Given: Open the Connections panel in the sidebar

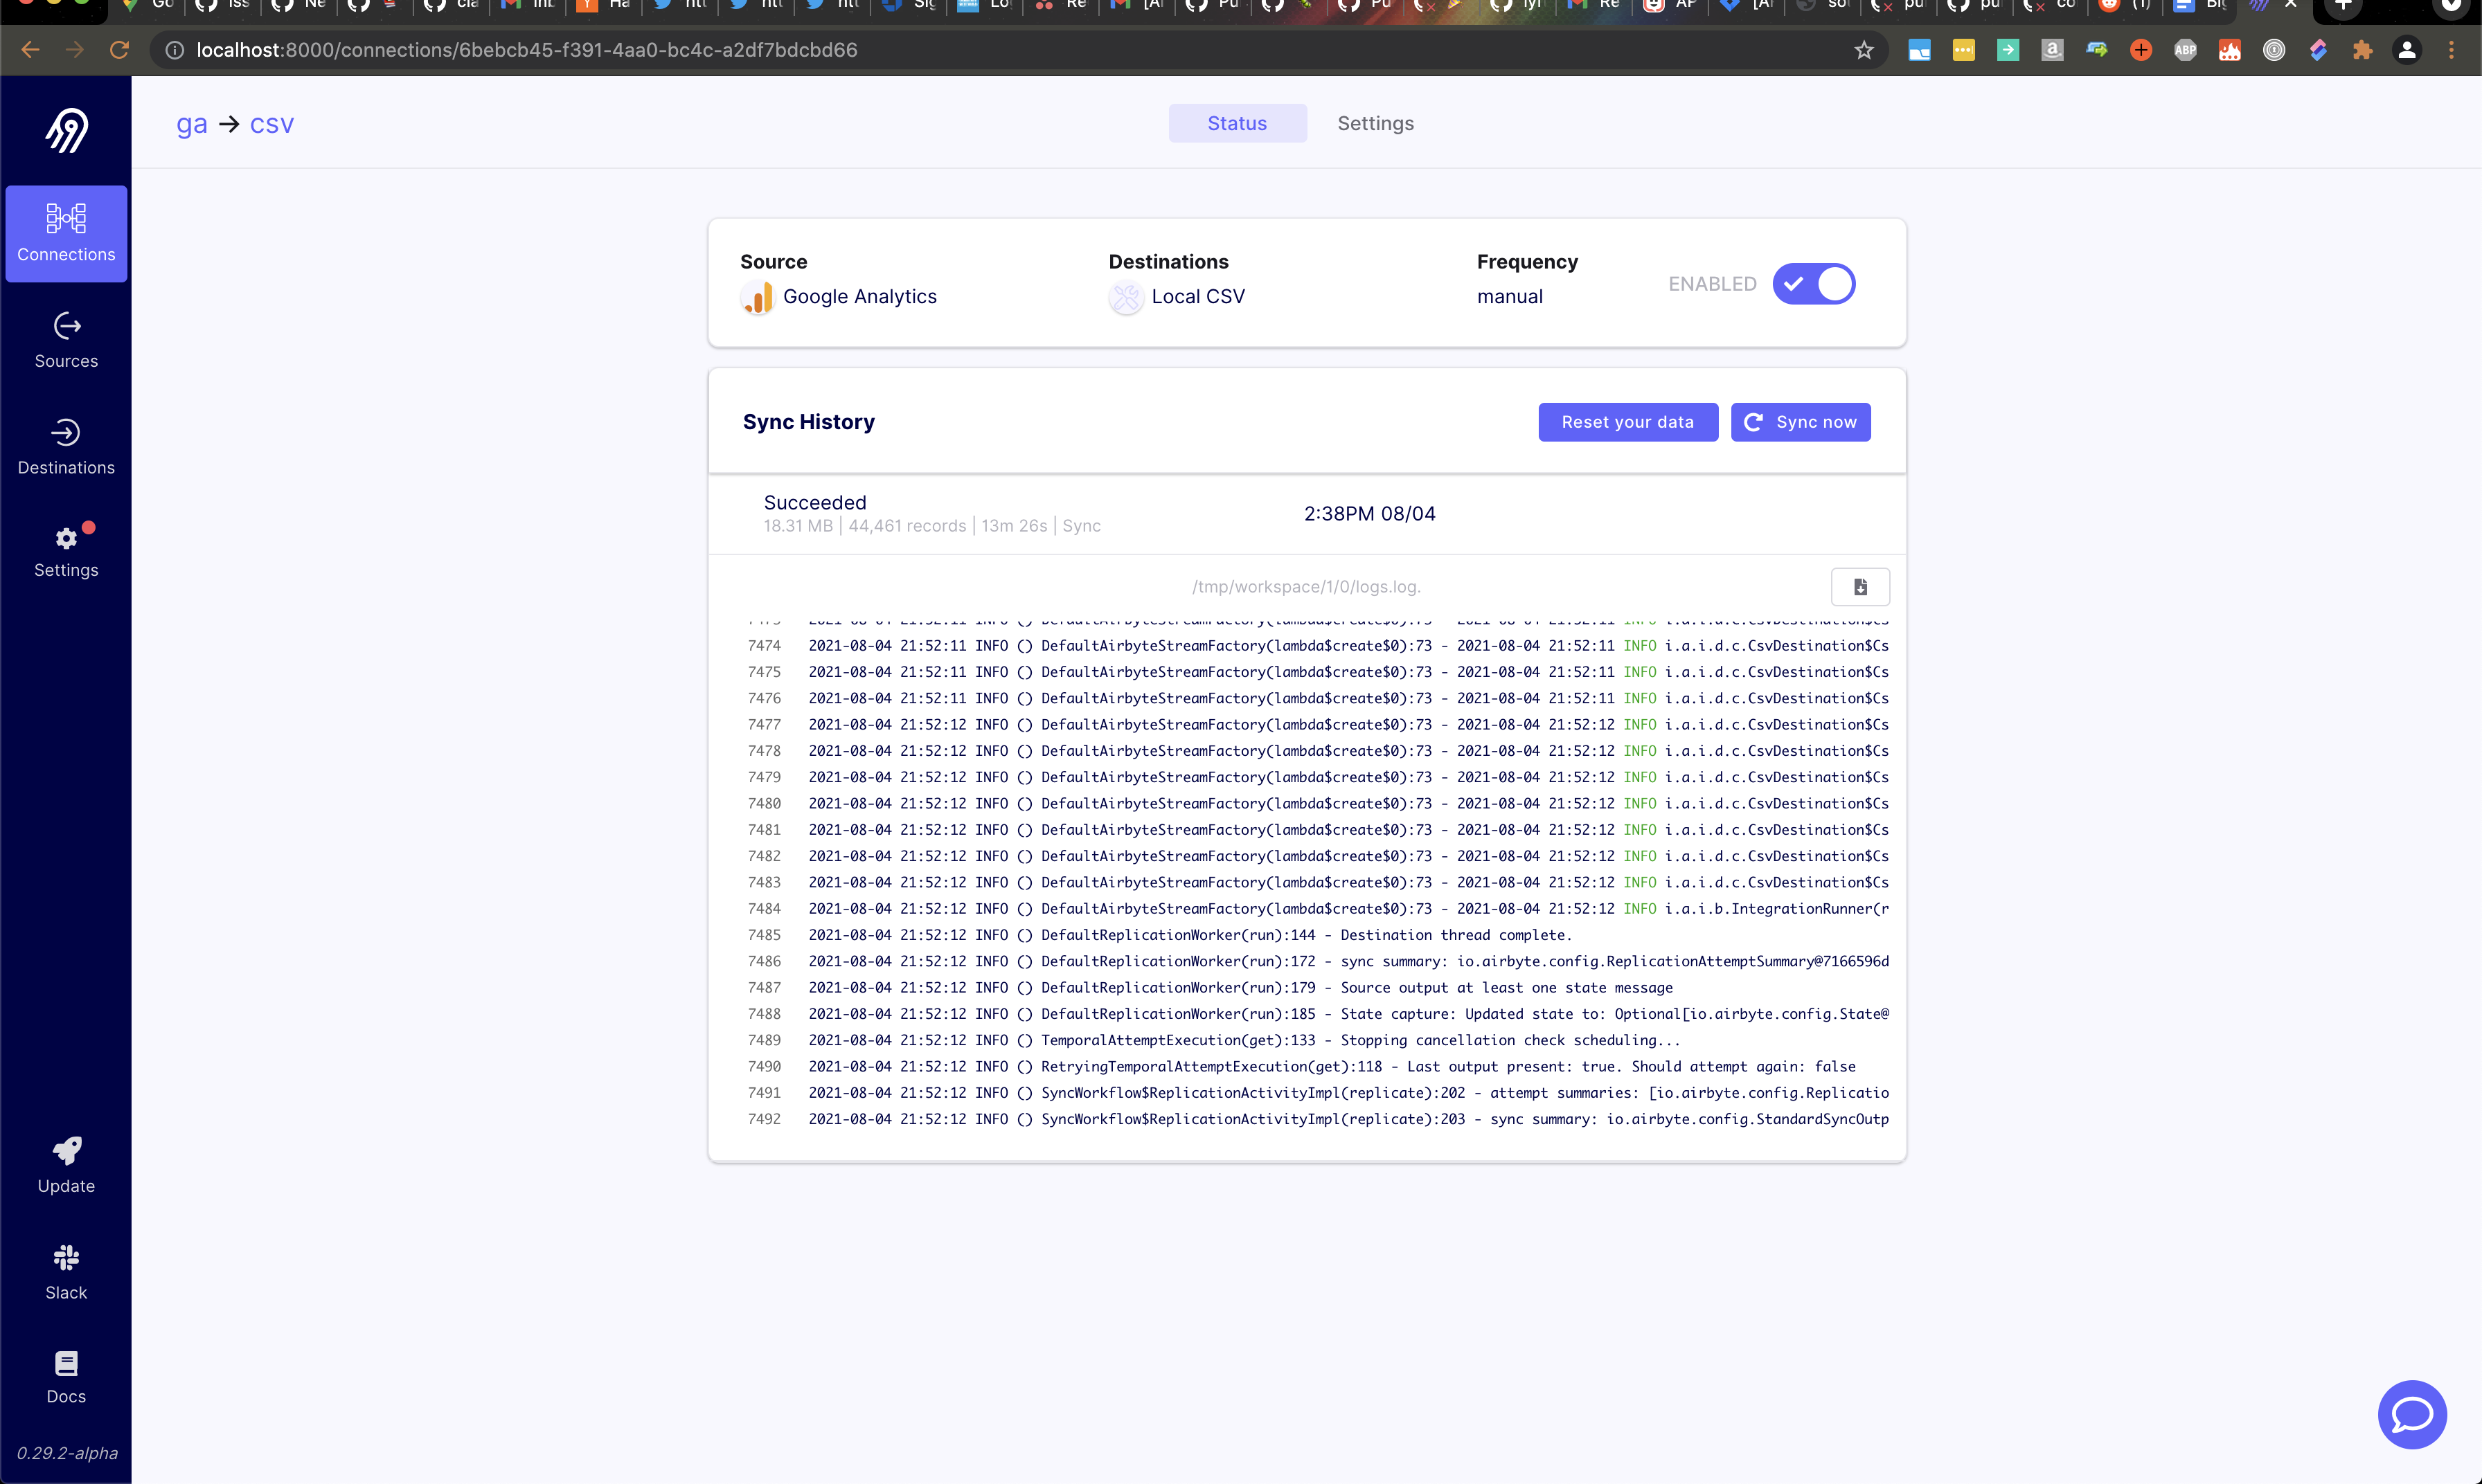Looking at the screenshot, I should 66,234.
